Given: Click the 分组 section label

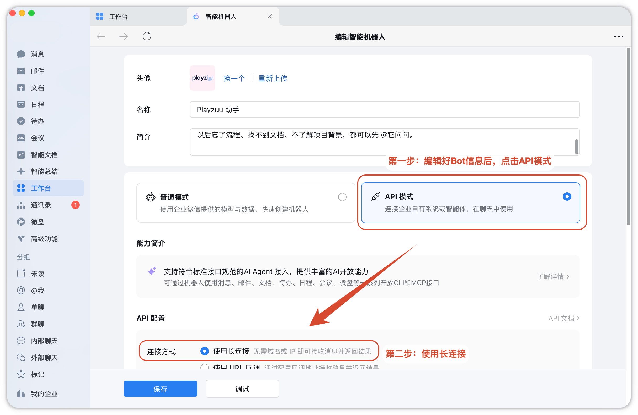Looking at the screenshot, I should 23,257.
